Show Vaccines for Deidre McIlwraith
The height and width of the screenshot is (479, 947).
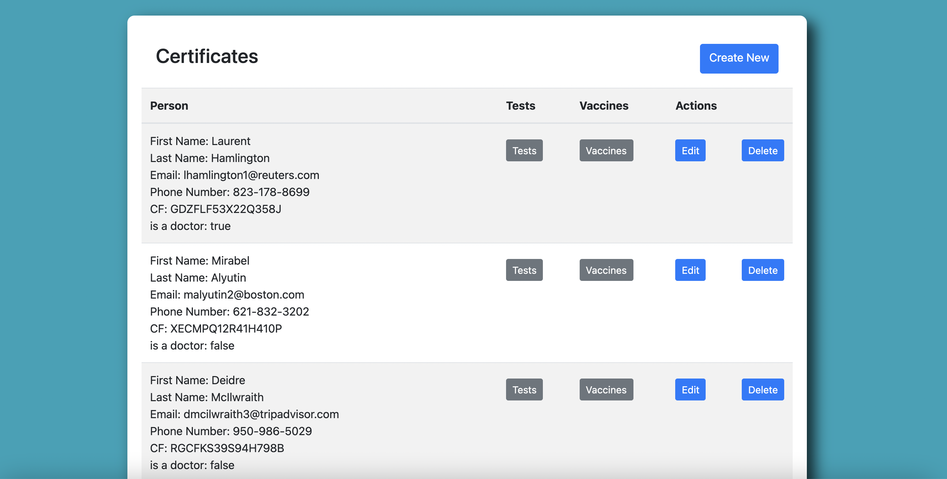point(606,389)
